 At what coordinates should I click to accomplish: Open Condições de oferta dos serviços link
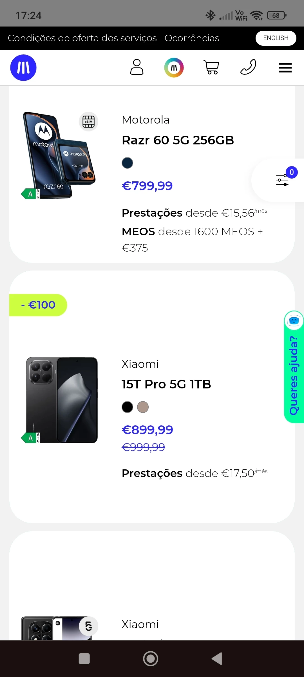[82, 38]
